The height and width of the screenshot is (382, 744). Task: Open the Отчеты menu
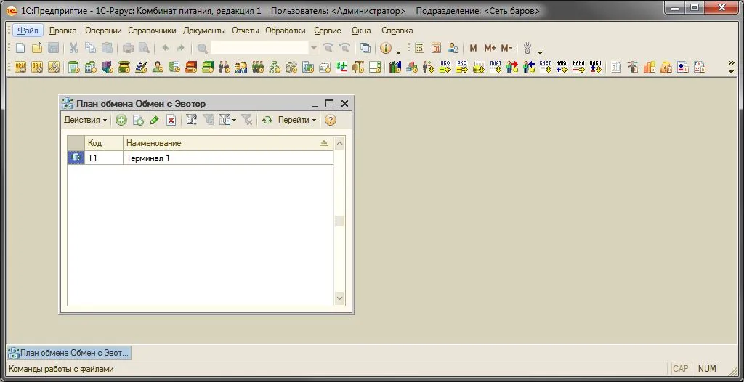tap(246, 31)
